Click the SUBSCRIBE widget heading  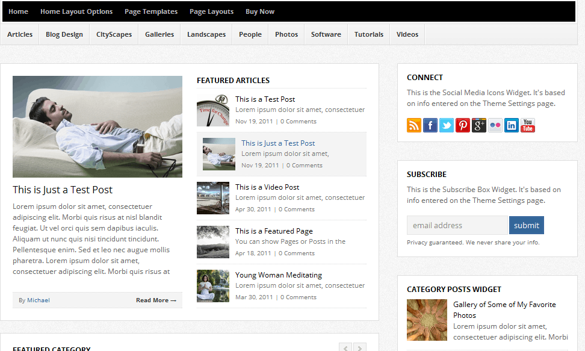pos(427,175)
